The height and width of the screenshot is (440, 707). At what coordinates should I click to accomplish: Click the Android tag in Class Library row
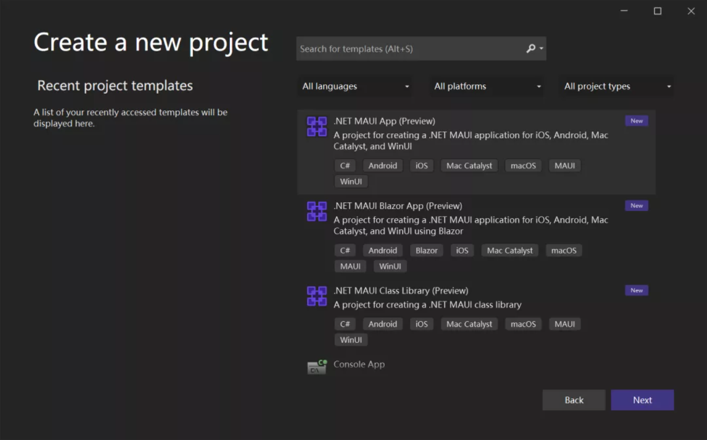point(383,324)
